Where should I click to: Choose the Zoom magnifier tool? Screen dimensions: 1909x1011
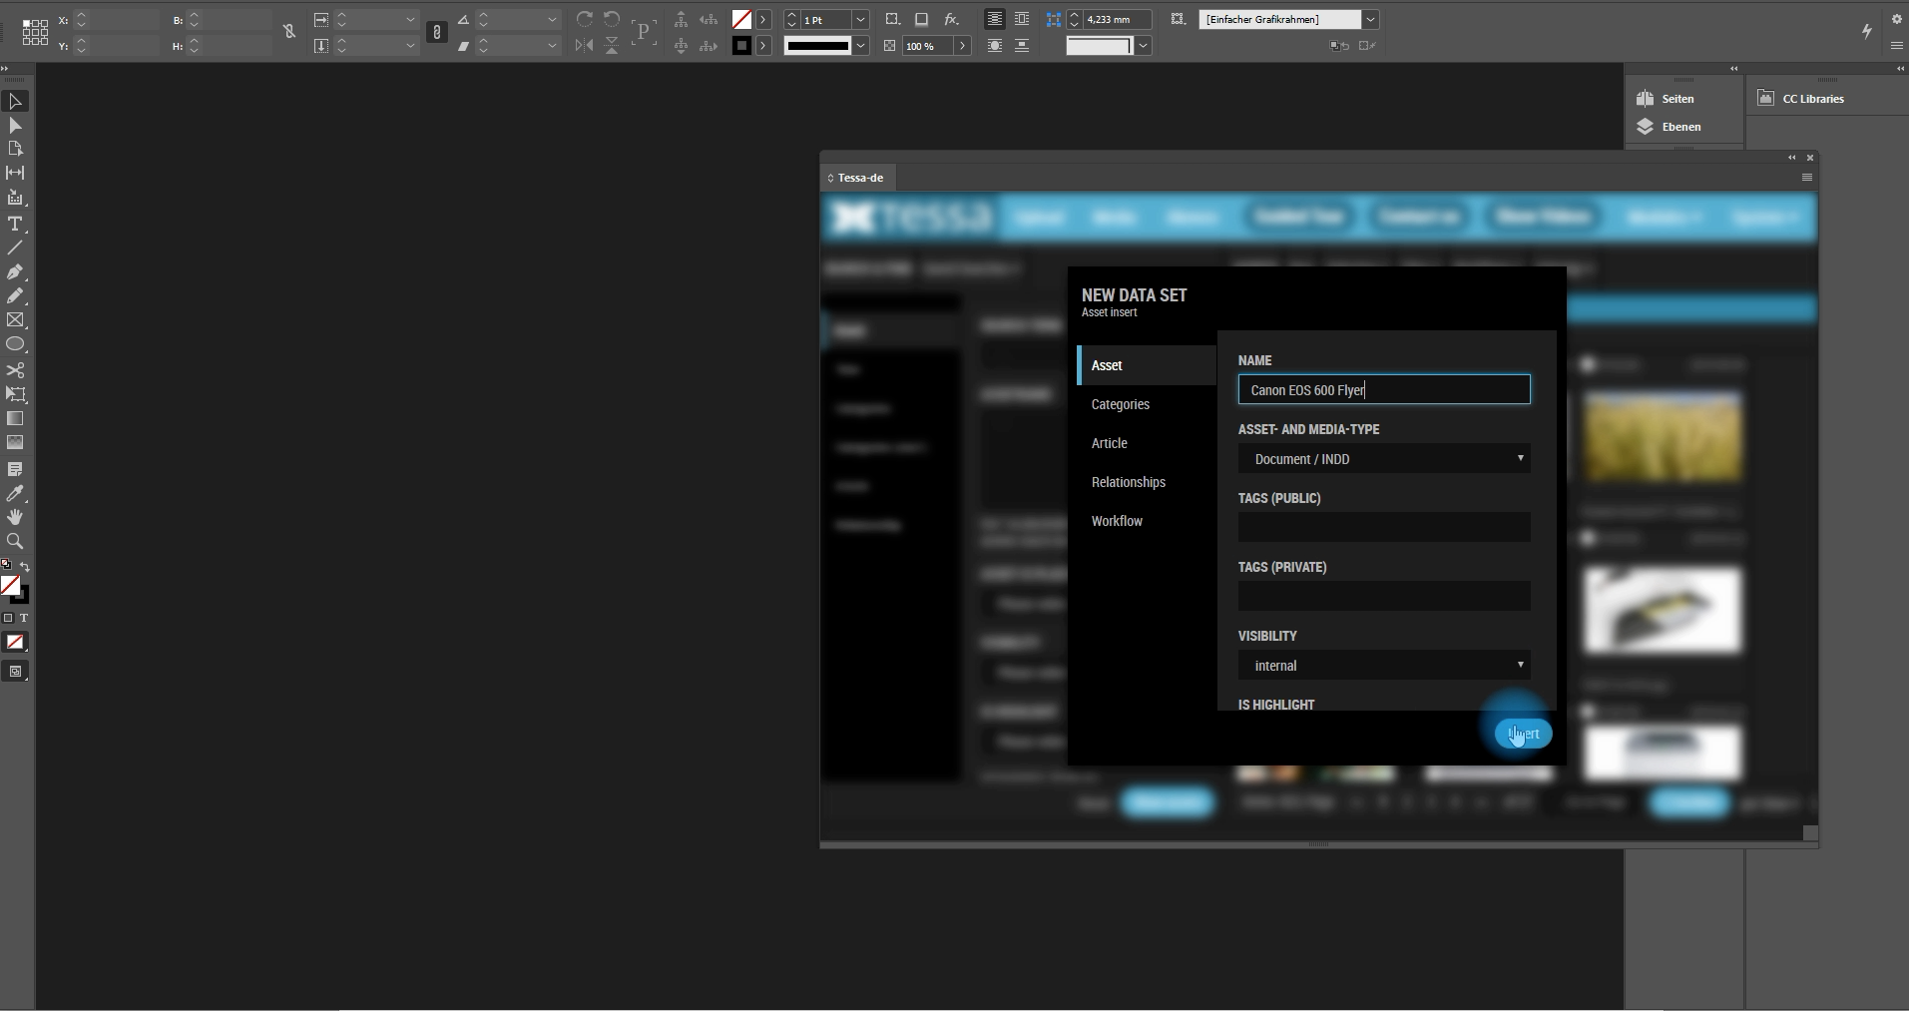15,541
